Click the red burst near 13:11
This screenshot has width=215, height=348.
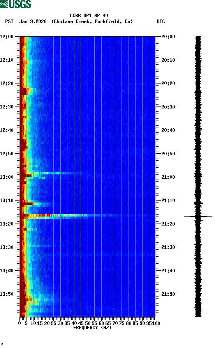pyautogui.click(x=26, y=203)
